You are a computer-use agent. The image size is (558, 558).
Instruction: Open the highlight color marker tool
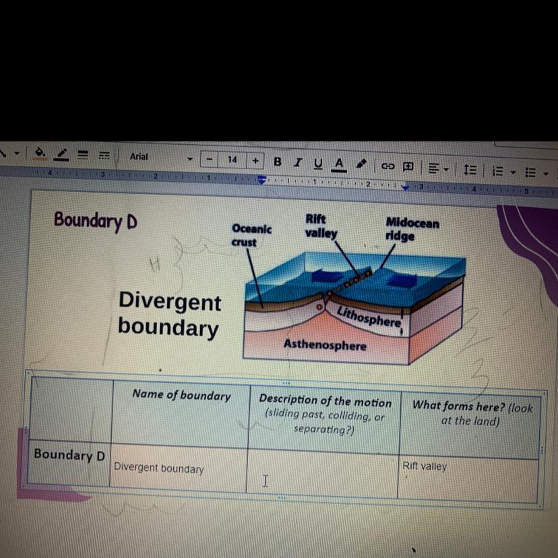(361, 164)
